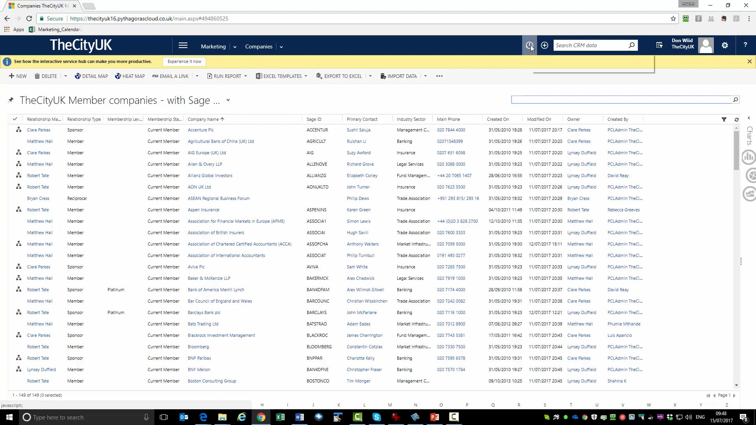Screen dimensions: 756x425
Task: Click the view search magnifier icon
Action: (x=736, y=100)
